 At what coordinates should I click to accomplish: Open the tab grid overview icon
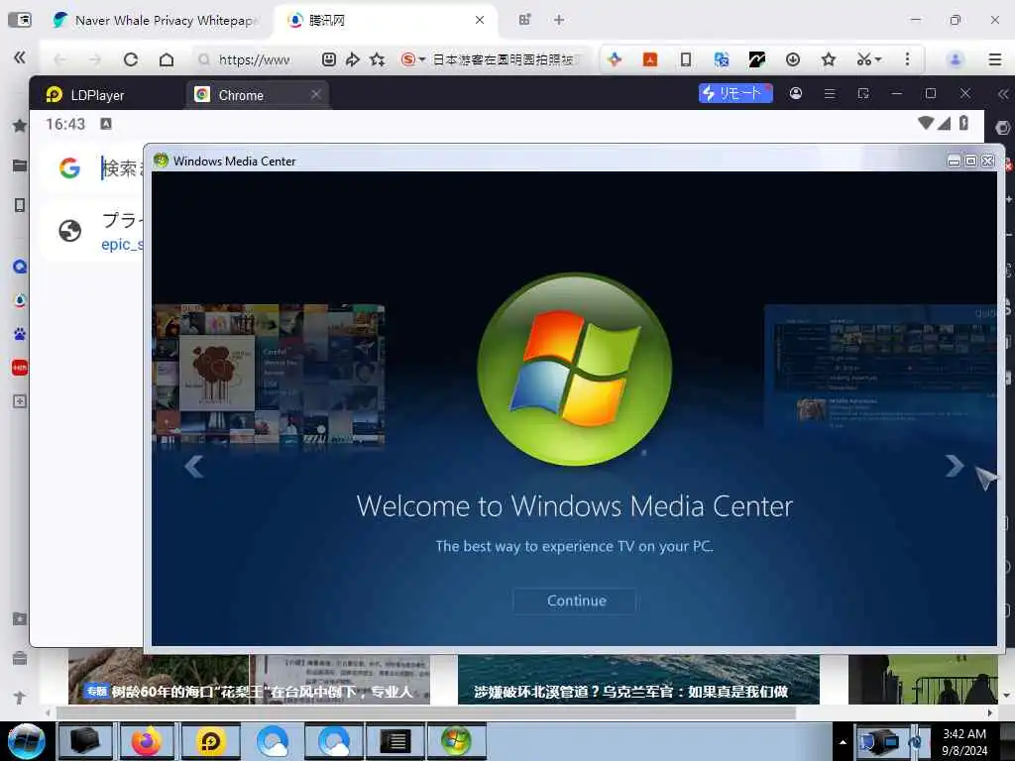click(x=524, y=20)
